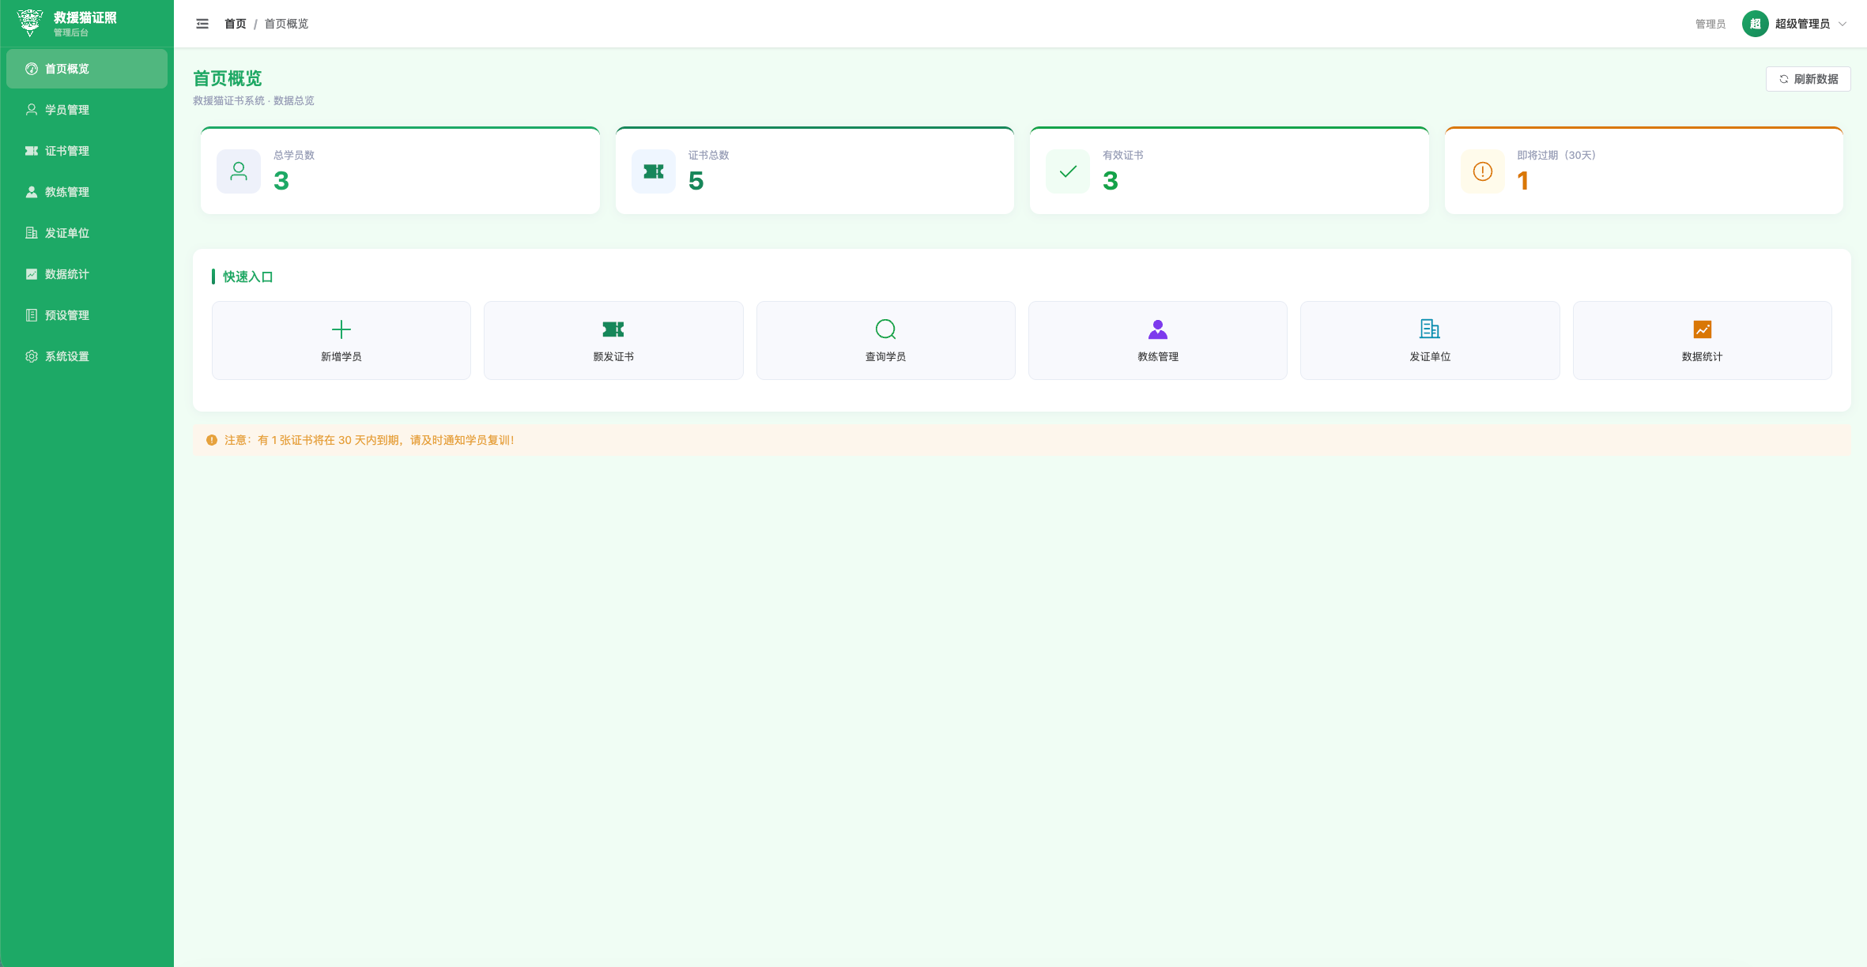Click the 即将过期 expiring certificates stat card
1867x967 pixels.
1643,171
